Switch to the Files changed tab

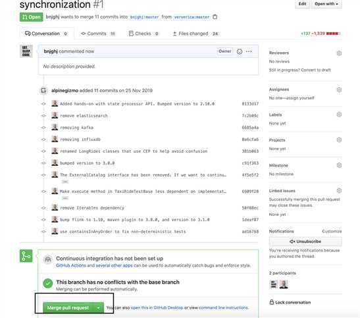click(x=195, y=34)
